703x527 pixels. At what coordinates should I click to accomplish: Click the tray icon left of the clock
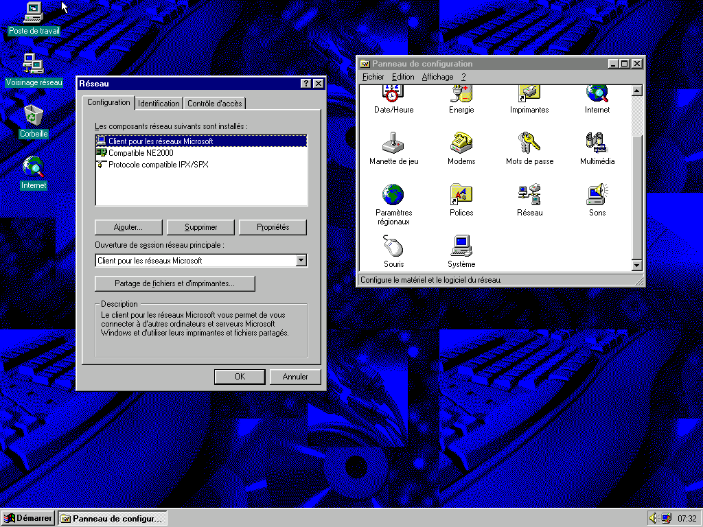[666, 518]
